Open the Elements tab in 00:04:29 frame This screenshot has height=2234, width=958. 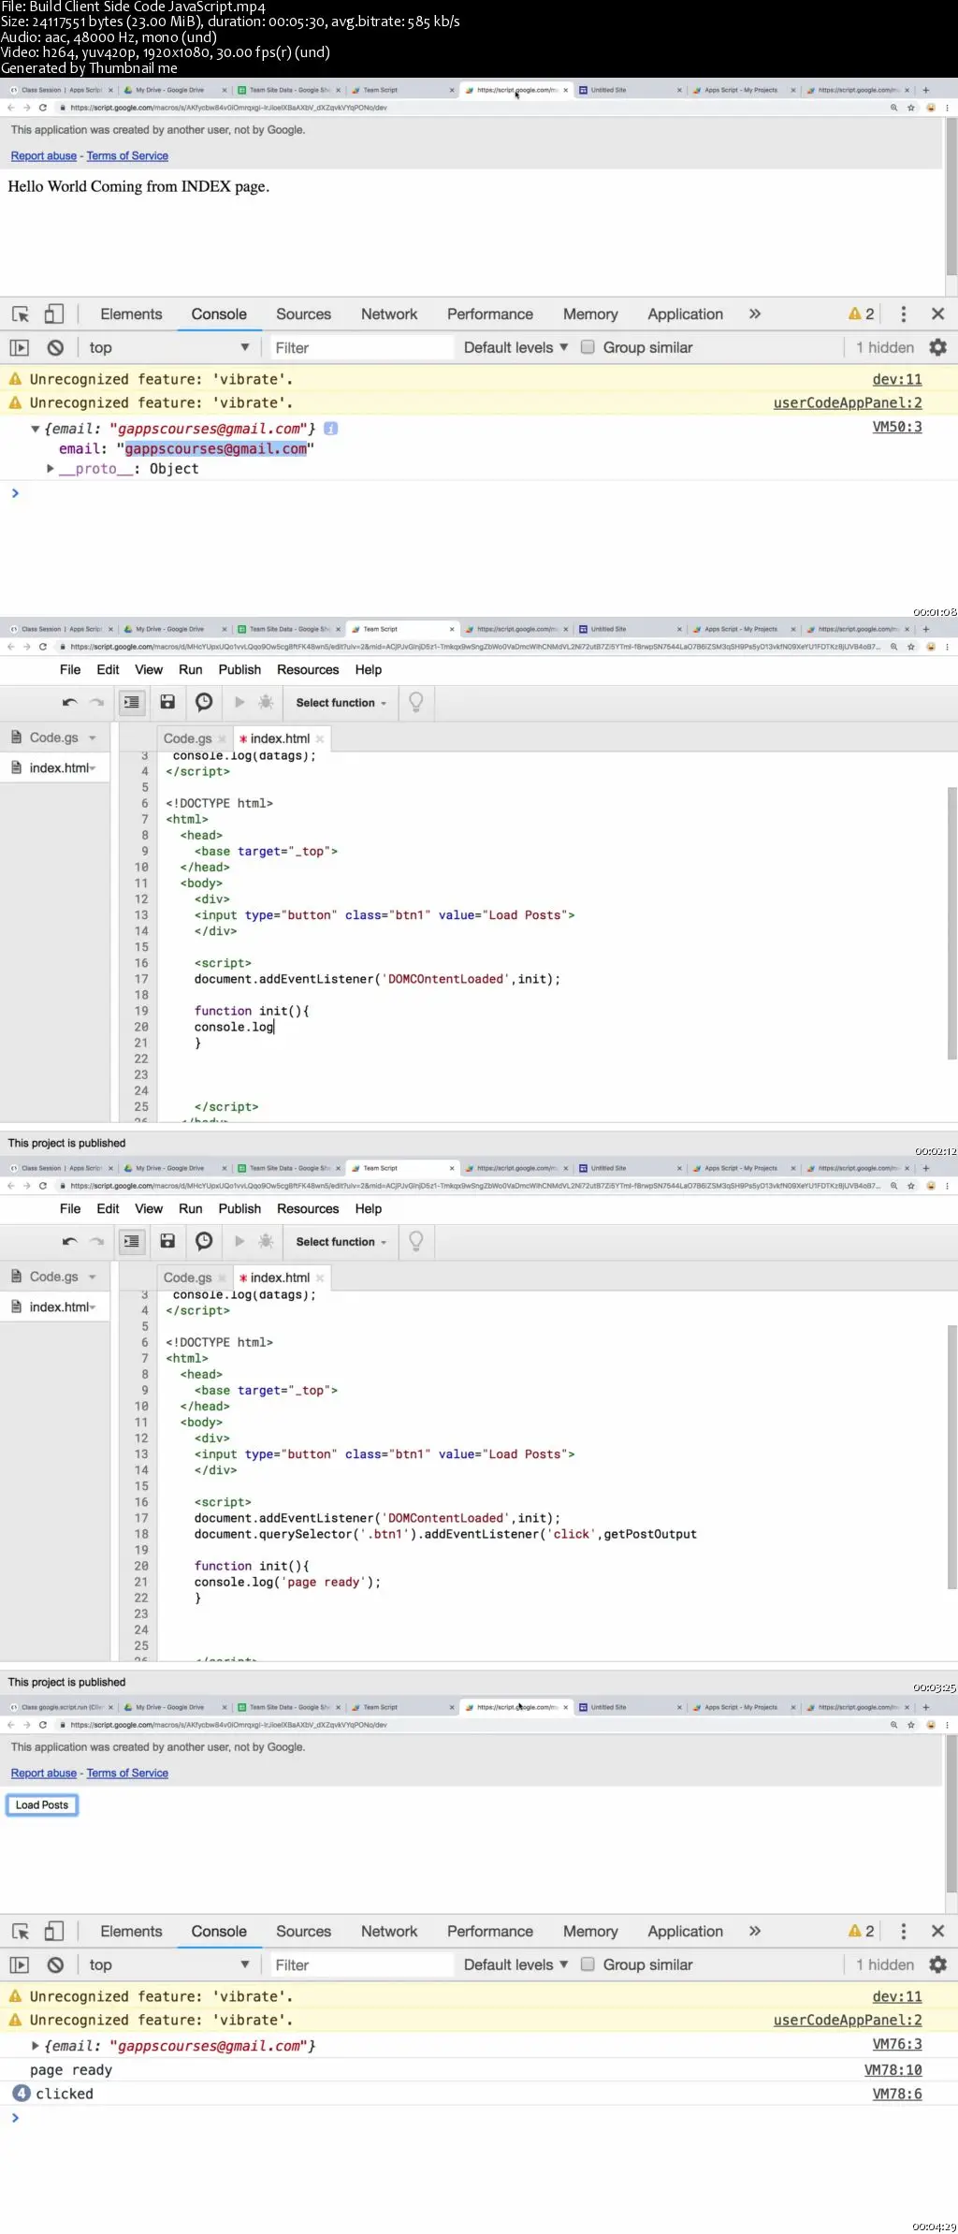click(x=131, y=1932)
